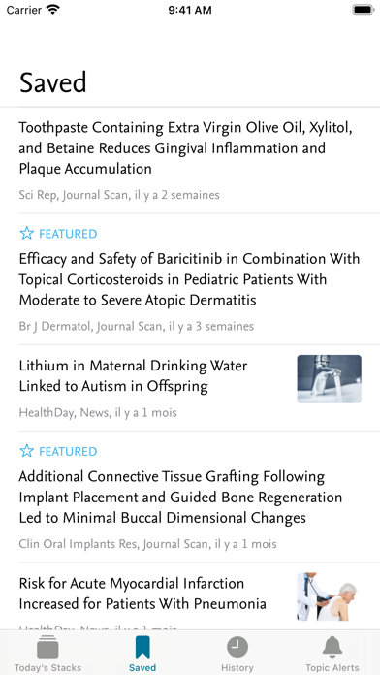
Task: Click the FEATURED label above Baricitinib article
Action: [x=68, y=234]
